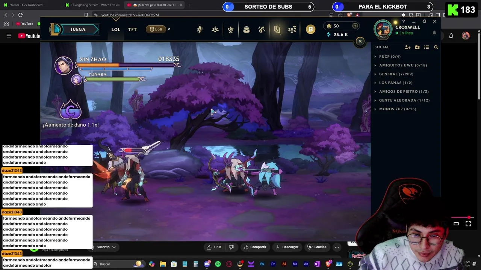This screenshot has height=270, width=481.
Task: Open the highlighted Loot icon in the League client
Action: click(277, 30)
